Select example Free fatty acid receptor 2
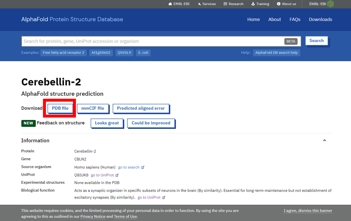This screenshot has height=221, width=351. (x=64, y=52)
